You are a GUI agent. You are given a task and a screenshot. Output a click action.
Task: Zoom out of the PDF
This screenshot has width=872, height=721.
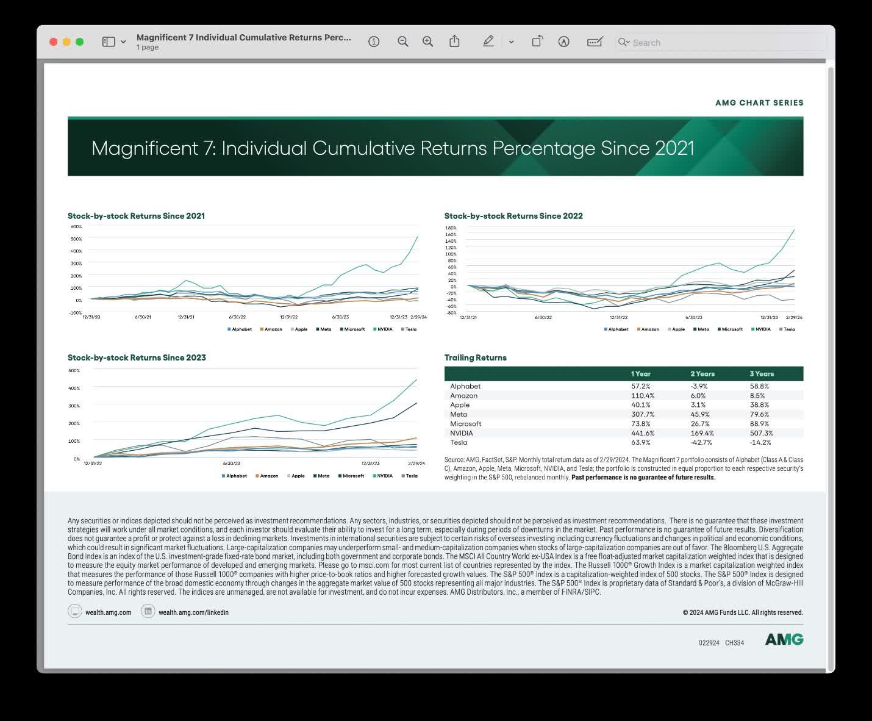pos(402,41)
